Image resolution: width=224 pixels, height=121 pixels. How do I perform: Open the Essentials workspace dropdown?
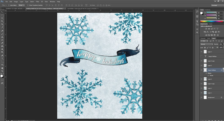[218, 5]
